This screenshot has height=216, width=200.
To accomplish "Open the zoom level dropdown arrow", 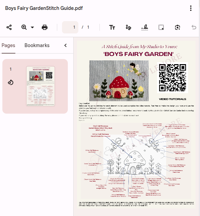I will pyautogui.click(x=32, y=27).
